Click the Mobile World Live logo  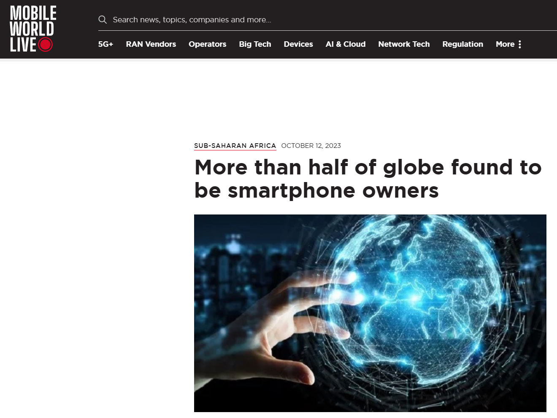[33, 29]
